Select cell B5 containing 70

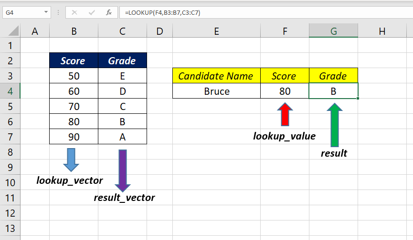pyautogui.click(x=74, y=106)
